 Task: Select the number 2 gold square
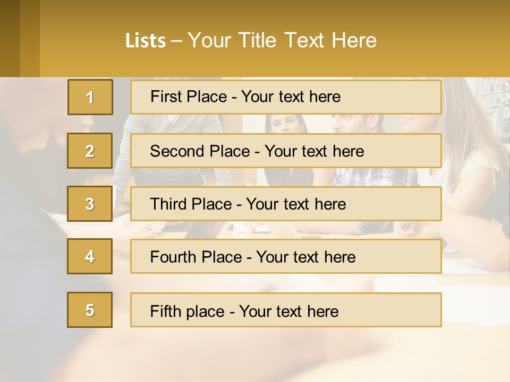click(90, 151)
